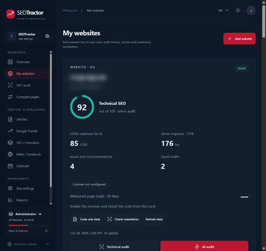Click the sidebar scrollbar thumb
This screenshot has height=251, width=266.
click(x=51, y=120)
